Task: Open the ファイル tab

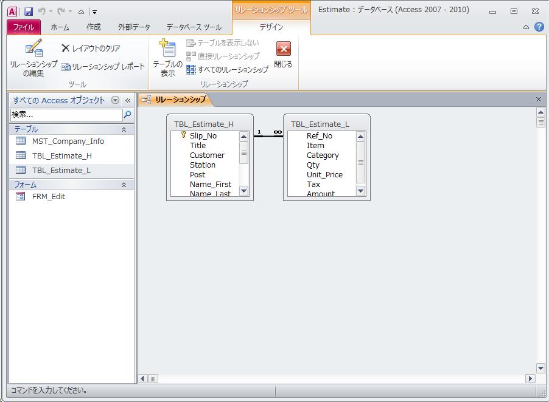Action: (24, 27)
